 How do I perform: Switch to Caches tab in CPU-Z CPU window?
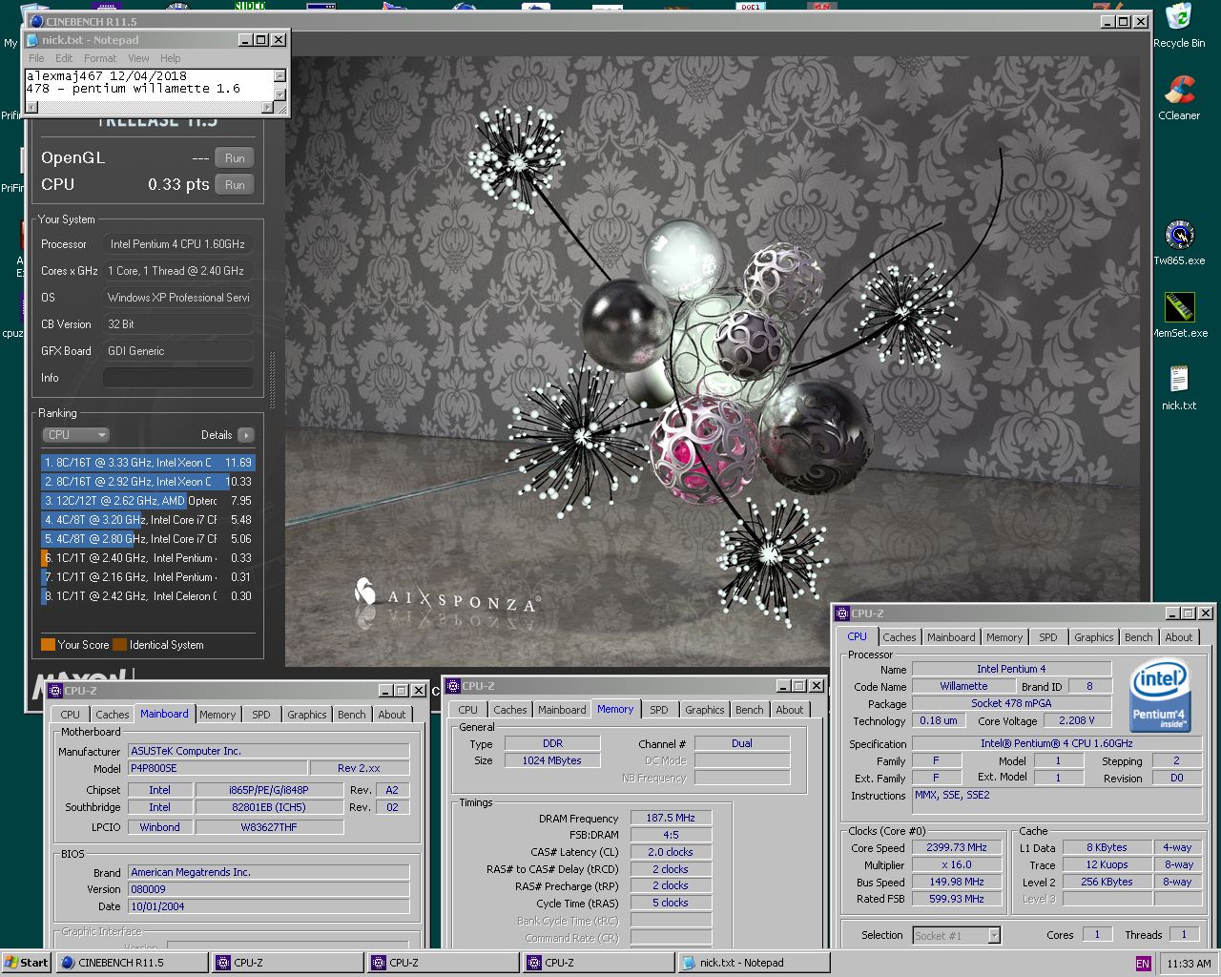(x=899, y=637)
